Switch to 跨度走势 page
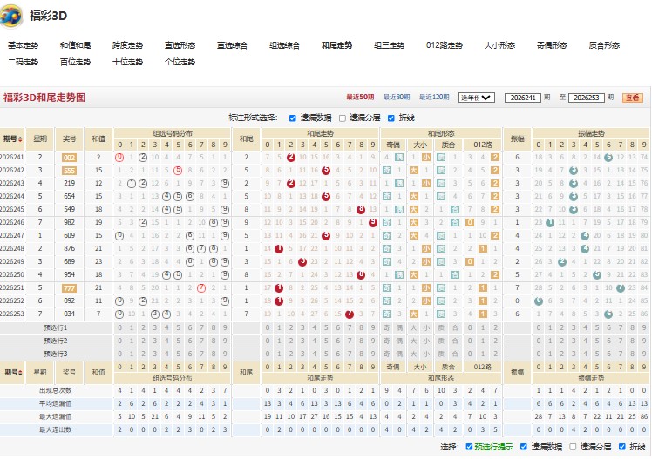 (x=127, y=45)
